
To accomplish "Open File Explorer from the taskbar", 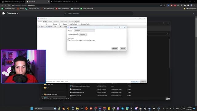I will pyautogui.click(x=77, y=109).
